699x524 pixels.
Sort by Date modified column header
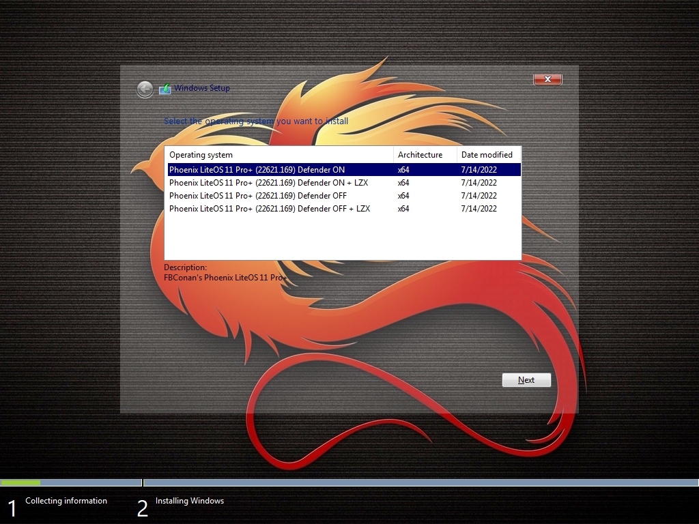click(489, 155)
